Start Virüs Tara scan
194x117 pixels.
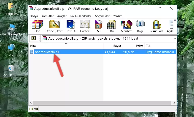157,26
